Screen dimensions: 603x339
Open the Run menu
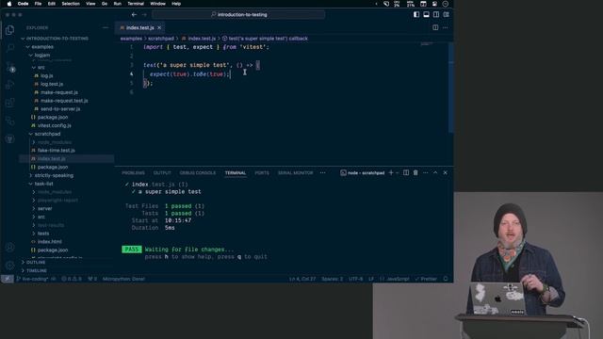[117, 4]
